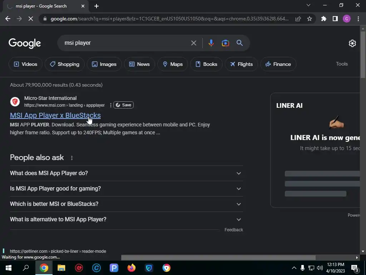Open Google quick settings gear
This screenshot has height=275, width=366.
(352, 43)
